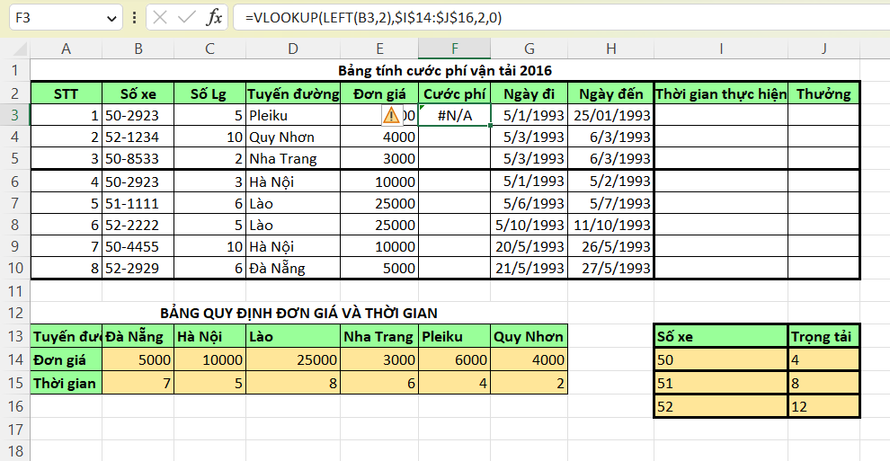Click the Select All corner triangle
The height and width of the screenshot is (461, 890).
[x=19, y=49]
